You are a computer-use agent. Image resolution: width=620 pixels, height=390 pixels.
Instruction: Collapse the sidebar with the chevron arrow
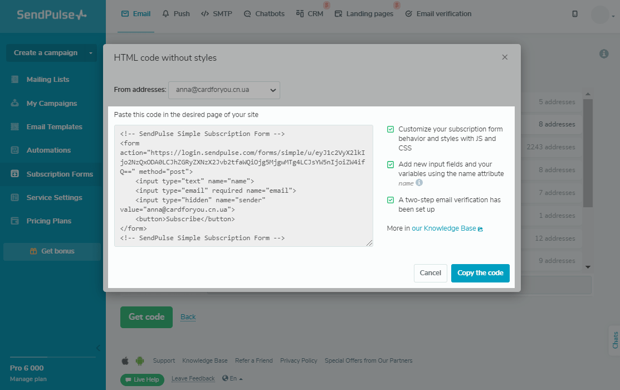point(98,348)
